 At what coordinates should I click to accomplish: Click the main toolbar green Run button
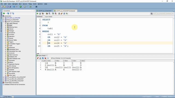coord(21,7)
